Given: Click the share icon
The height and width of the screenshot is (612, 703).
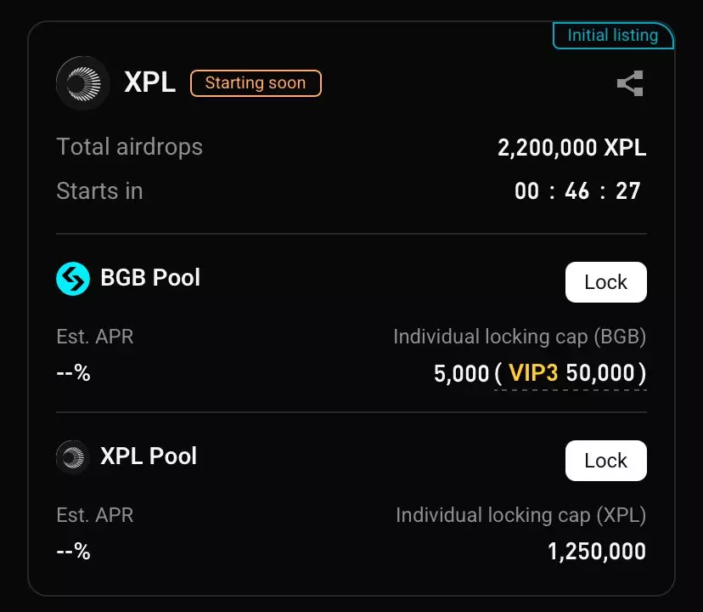Looking at the screenshot, I should (x=630, y=83).
